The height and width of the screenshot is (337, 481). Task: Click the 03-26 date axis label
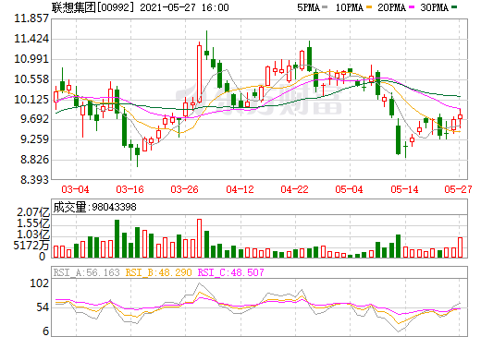point(185,189)
